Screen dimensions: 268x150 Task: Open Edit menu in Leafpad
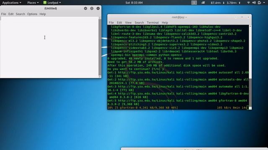coord(11,14)
